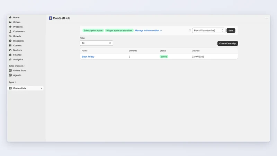Click the Finance bank icon
The width and height of the screenshot is (277, 156).
point(10,55)
